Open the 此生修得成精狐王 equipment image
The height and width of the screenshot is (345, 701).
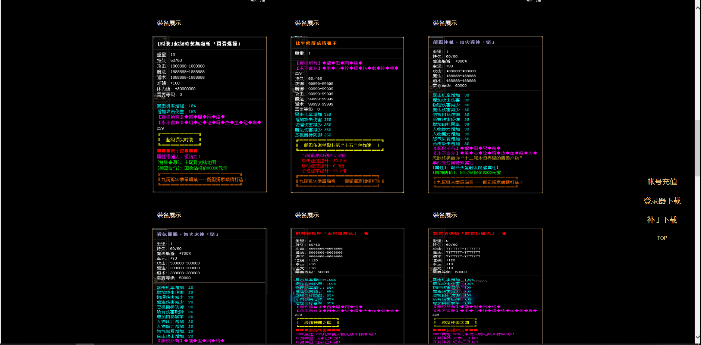point(347,115)
